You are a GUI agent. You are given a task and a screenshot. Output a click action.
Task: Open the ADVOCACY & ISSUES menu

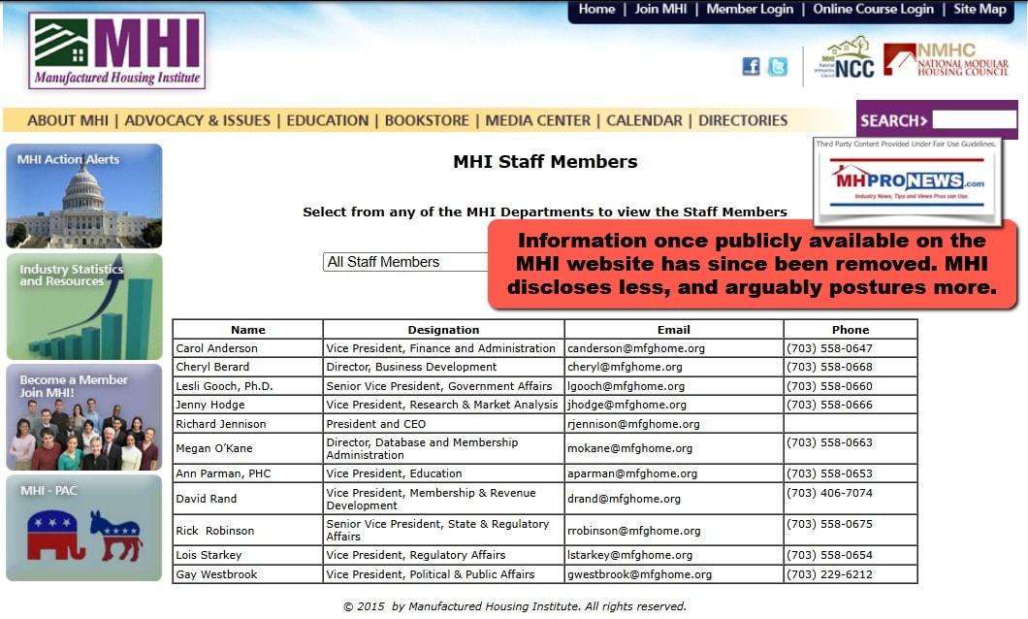coord(197,120)
